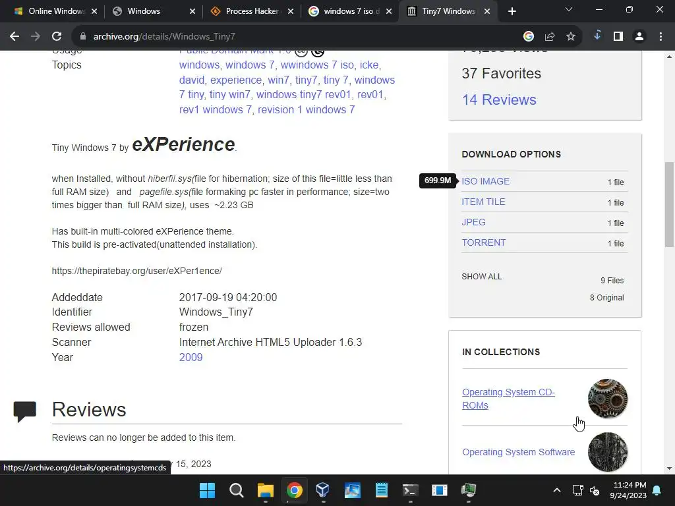
Task: Open the 'revision 1 windows 7' topic link
Action: (x=306, y=110)
